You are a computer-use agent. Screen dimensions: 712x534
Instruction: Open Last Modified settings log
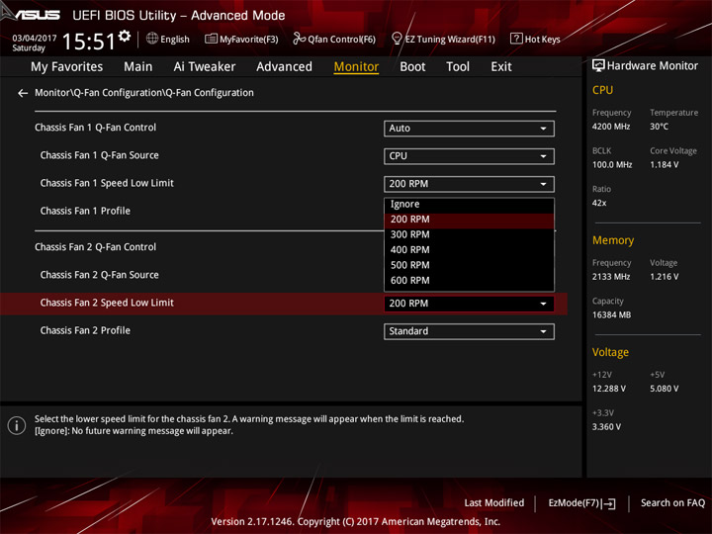tap(494, 503)
